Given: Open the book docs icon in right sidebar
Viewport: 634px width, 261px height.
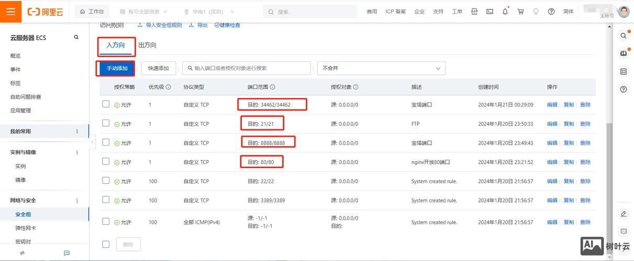Looking at the screenshot, I should coord(623,53).
